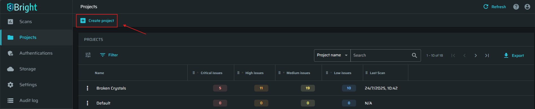Open the user account profile icon
The width and height of the screenshot is (535, 109).
point(527,7)
